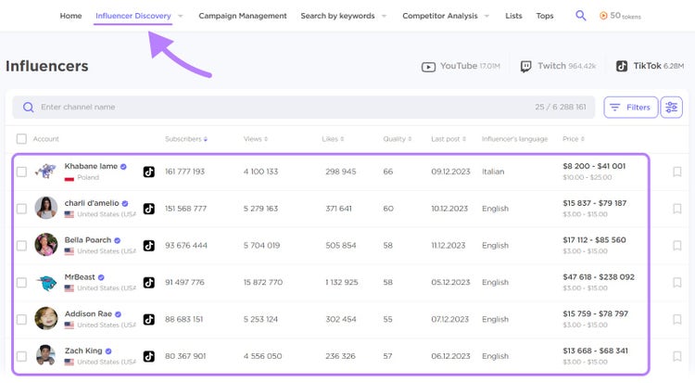Check the MrBeast row checkbox
This screenshot has width=695, height=383.
(x=21, y=282)
